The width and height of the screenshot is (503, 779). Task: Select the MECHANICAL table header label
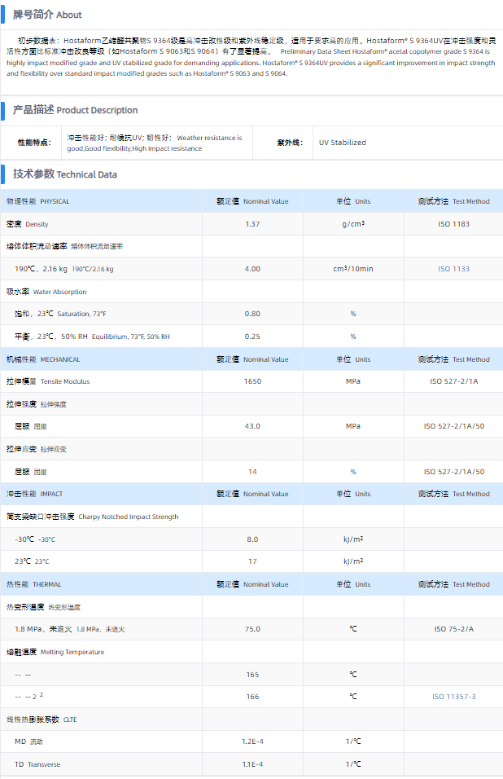(x=43, y=359)
